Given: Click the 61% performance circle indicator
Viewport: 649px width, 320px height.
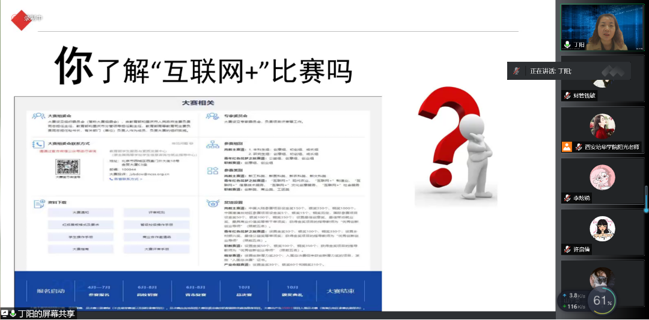Looking at the screenshot, I should 600,300.
